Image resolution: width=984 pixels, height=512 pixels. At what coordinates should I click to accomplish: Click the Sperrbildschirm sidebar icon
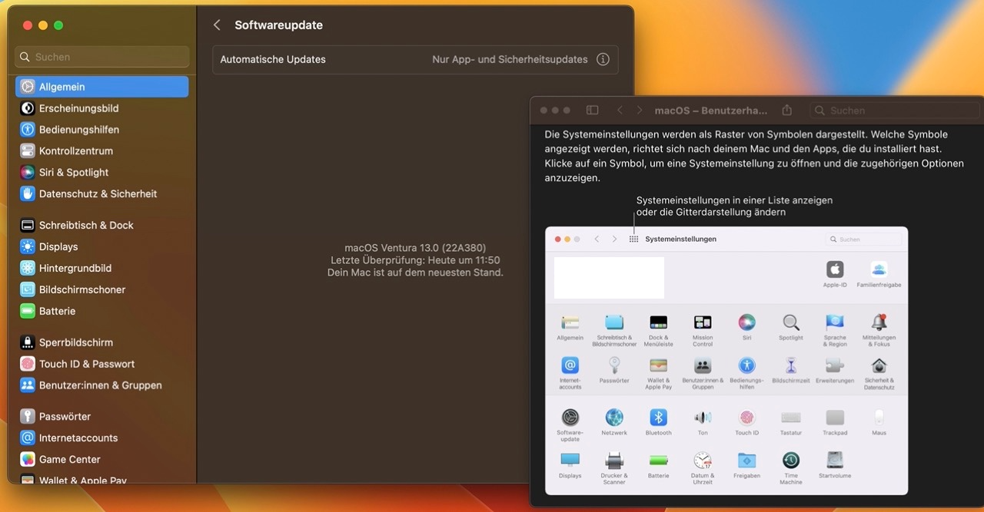click(x=28, y=343)
